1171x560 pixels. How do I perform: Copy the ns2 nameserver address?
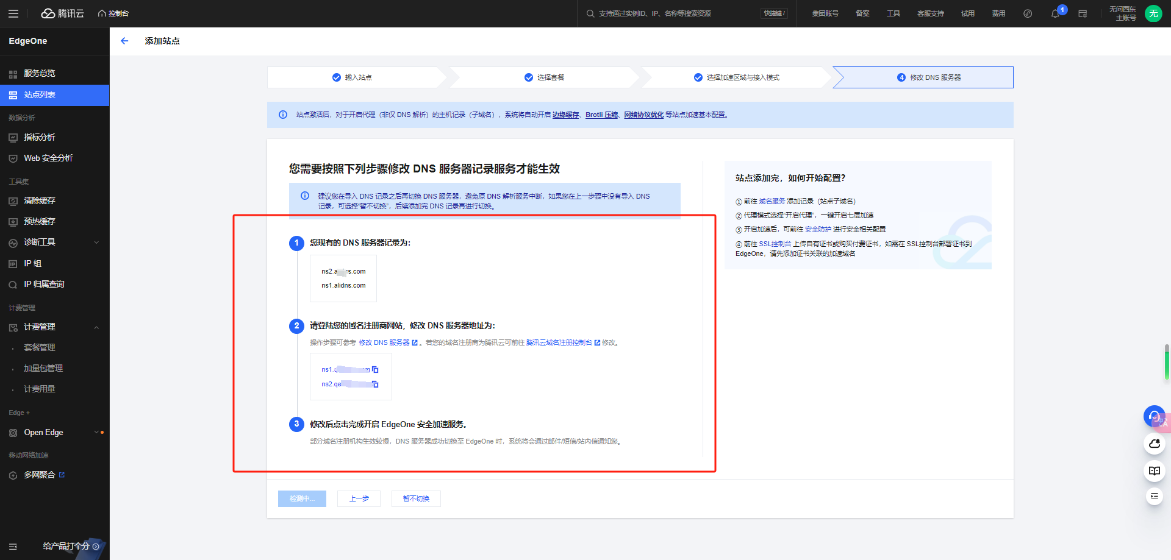coord(375,384)
